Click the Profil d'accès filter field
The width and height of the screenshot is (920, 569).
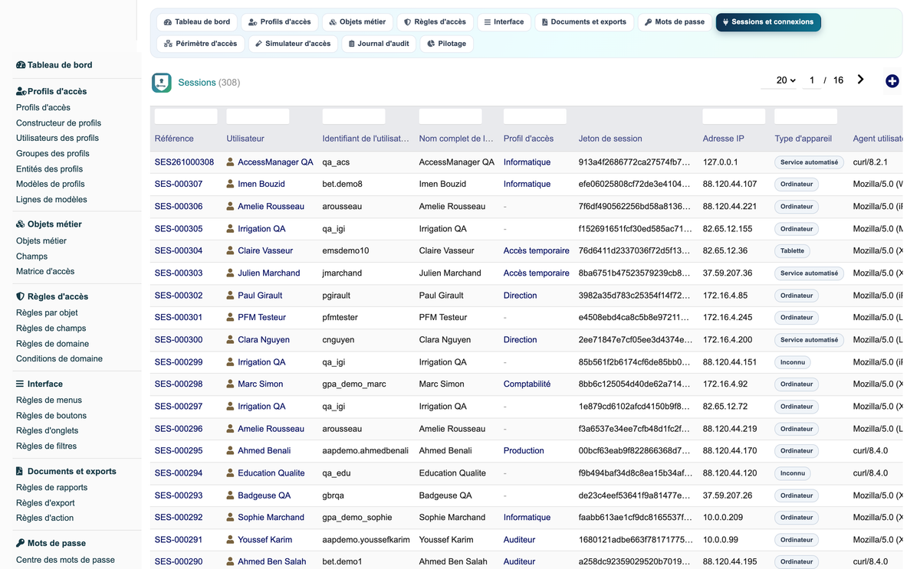(x=534, y=116)
